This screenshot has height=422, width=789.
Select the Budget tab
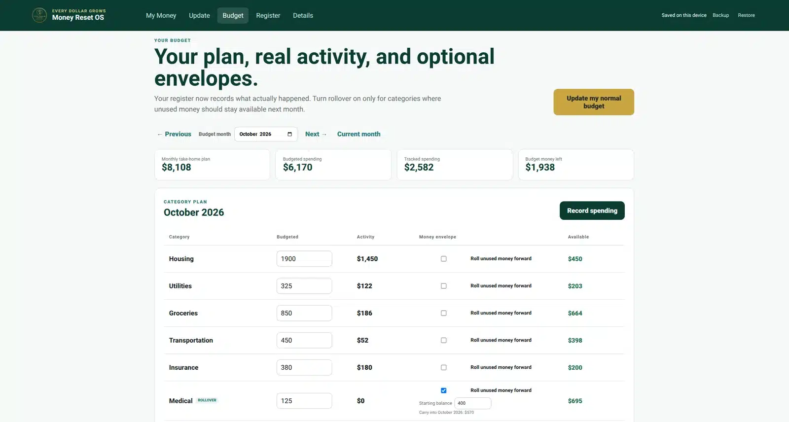(233, 15)
